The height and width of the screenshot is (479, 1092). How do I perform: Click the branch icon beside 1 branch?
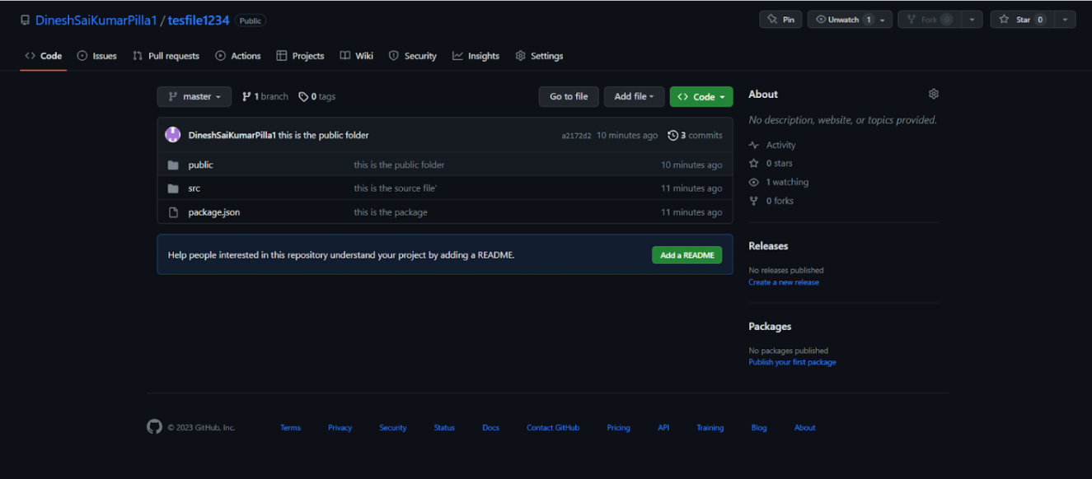pos(246,96)
